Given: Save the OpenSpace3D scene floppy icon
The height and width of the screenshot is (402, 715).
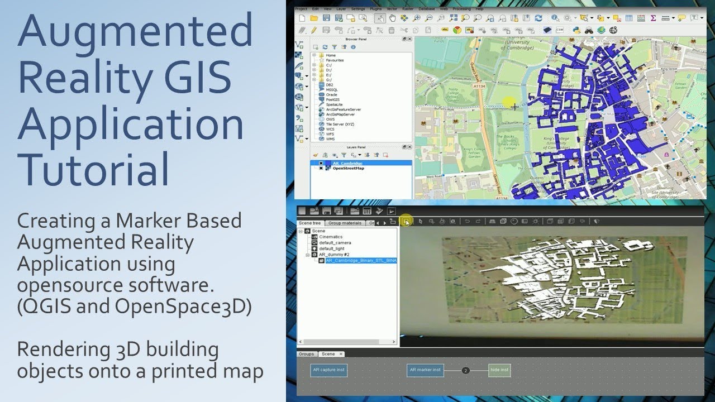Looking at the screenshot, I should (327, 211).
